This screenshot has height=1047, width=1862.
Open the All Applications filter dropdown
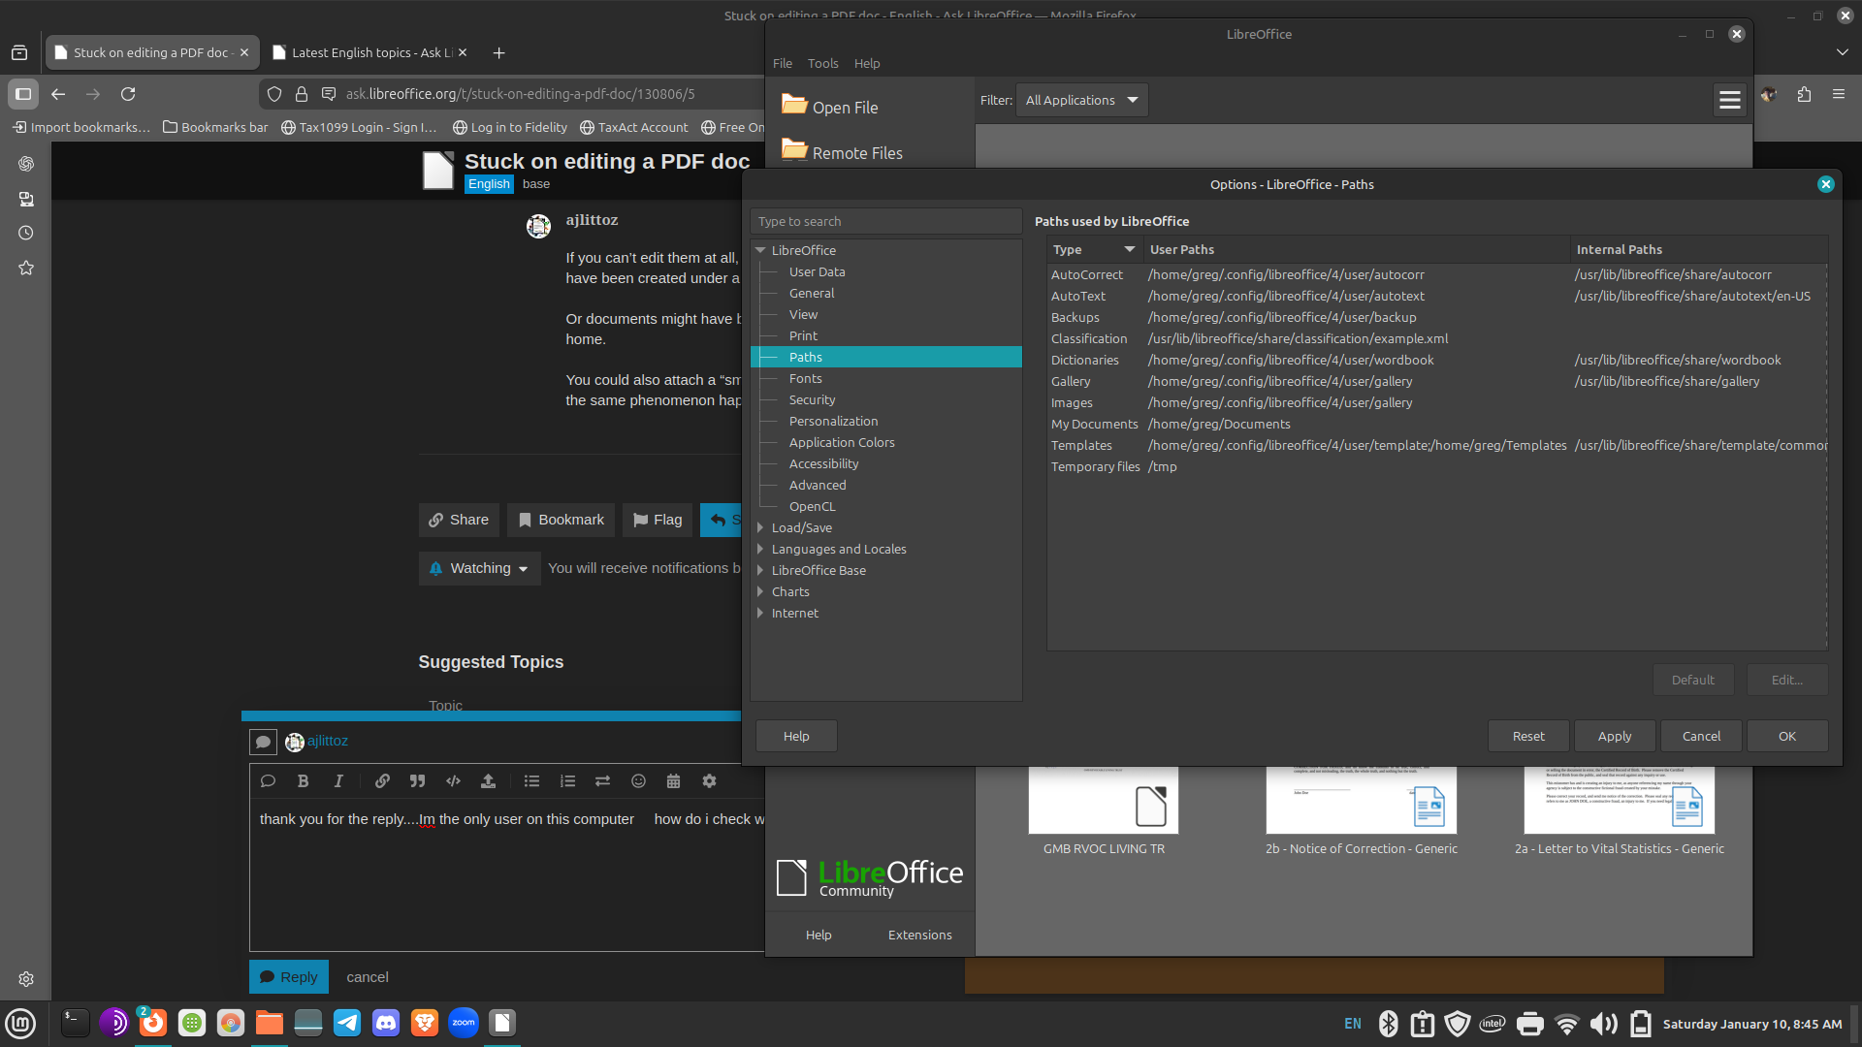tap(1081, 100)
